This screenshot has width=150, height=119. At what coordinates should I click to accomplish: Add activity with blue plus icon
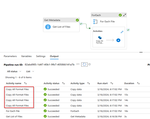tap(118, 40)
